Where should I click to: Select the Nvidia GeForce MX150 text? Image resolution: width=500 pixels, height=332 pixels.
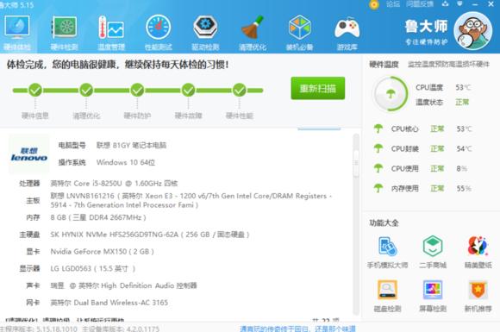[102, 251]
